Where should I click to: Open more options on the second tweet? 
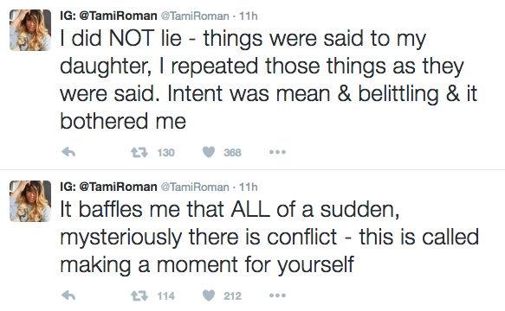point(277,295)
